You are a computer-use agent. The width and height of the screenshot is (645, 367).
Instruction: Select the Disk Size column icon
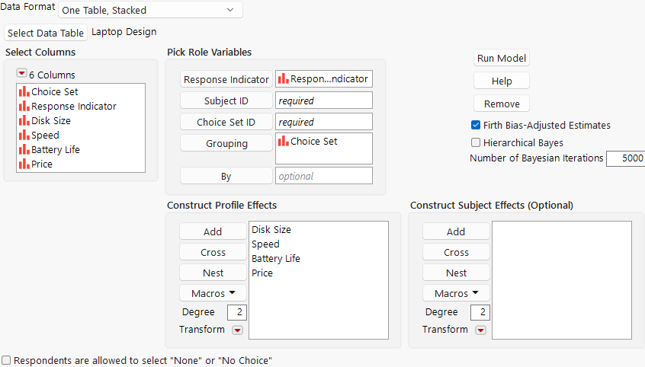point(24,120)
